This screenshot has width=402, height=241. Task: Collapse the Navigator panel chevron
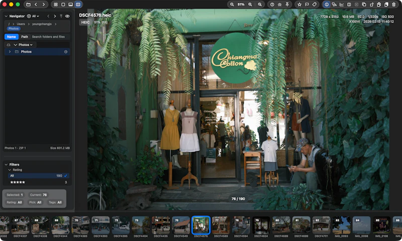(6, 16)
